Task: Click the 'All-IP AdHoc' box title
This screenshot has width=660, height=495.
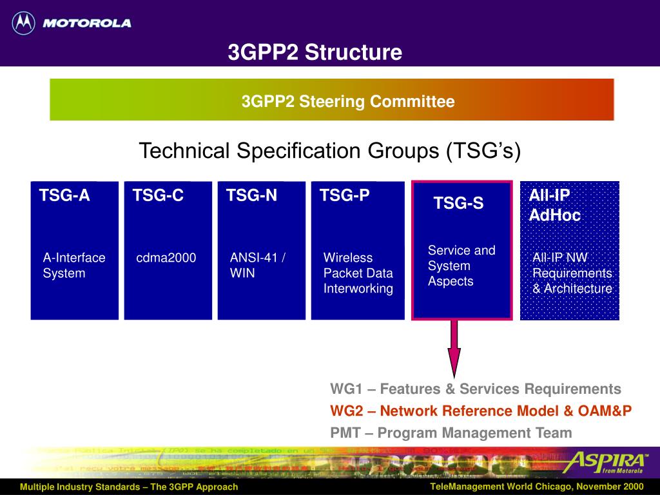Action: pos(554,205)
